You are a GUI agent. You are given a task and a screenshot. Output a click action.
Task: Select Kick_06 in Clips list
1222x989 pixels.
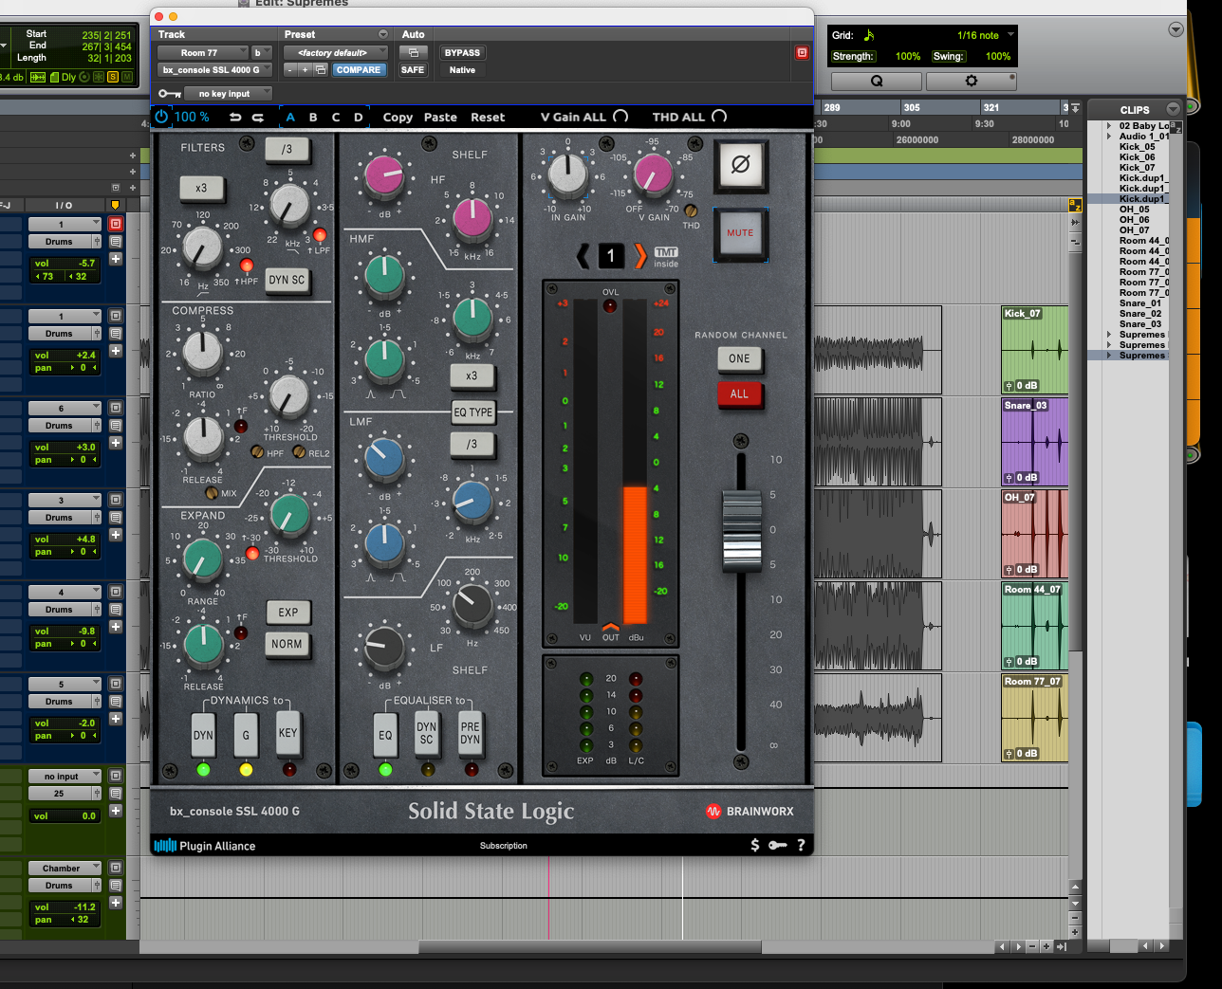pos(1137,157)
